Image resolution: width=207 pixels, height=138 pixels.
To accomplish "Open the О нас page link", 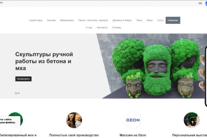I will (x=89, y=28).
